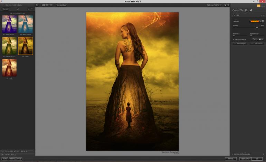Image resolution: width=266 pixels, height=162 pixels.
Task: Click the main preview image
Action: click(132, 81)
